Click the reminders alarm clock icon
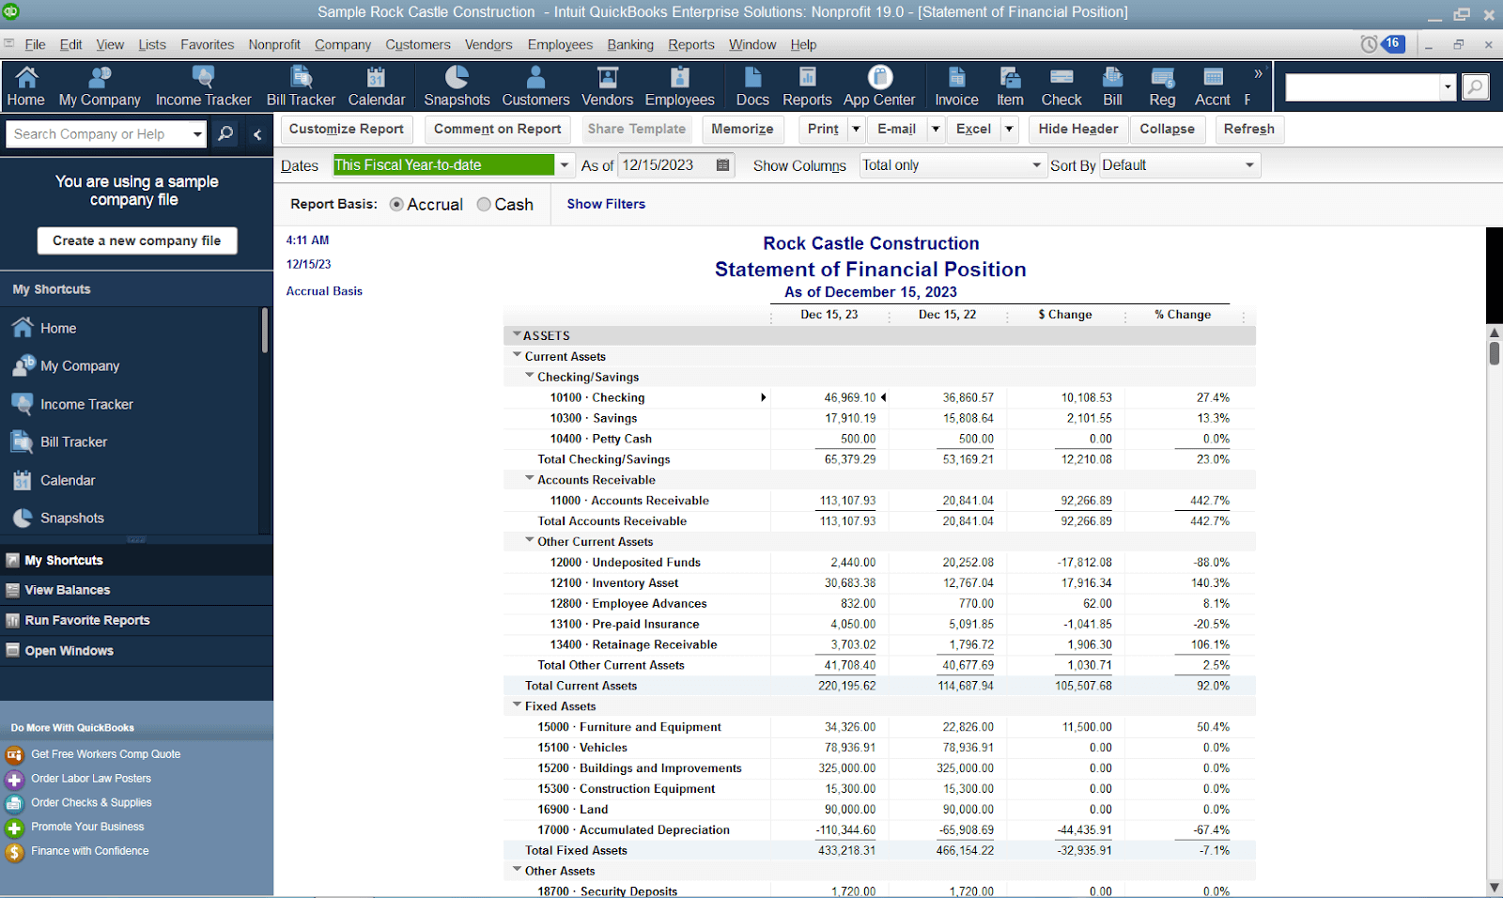 [x=1370, y=44]
